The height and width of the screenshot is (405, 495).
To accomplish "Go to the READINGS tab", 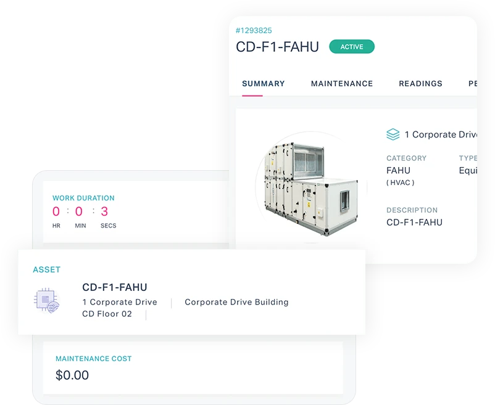I will click(420, 84).
